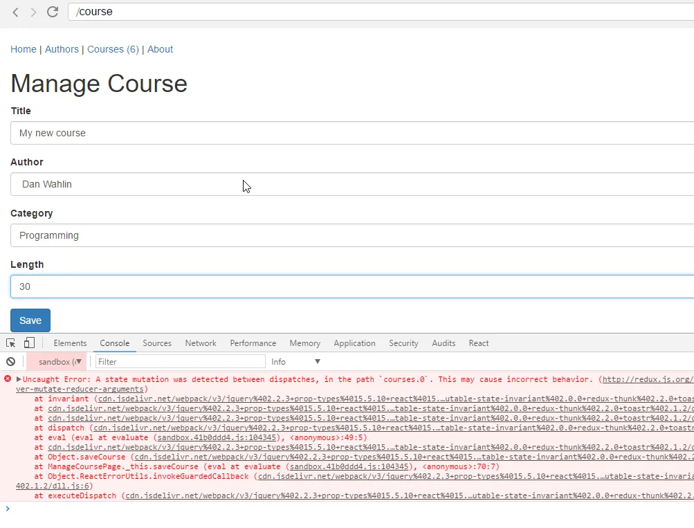Switch to the Network tab
The width and height of the screenshot is (694, 528).
tap(201, 343)
